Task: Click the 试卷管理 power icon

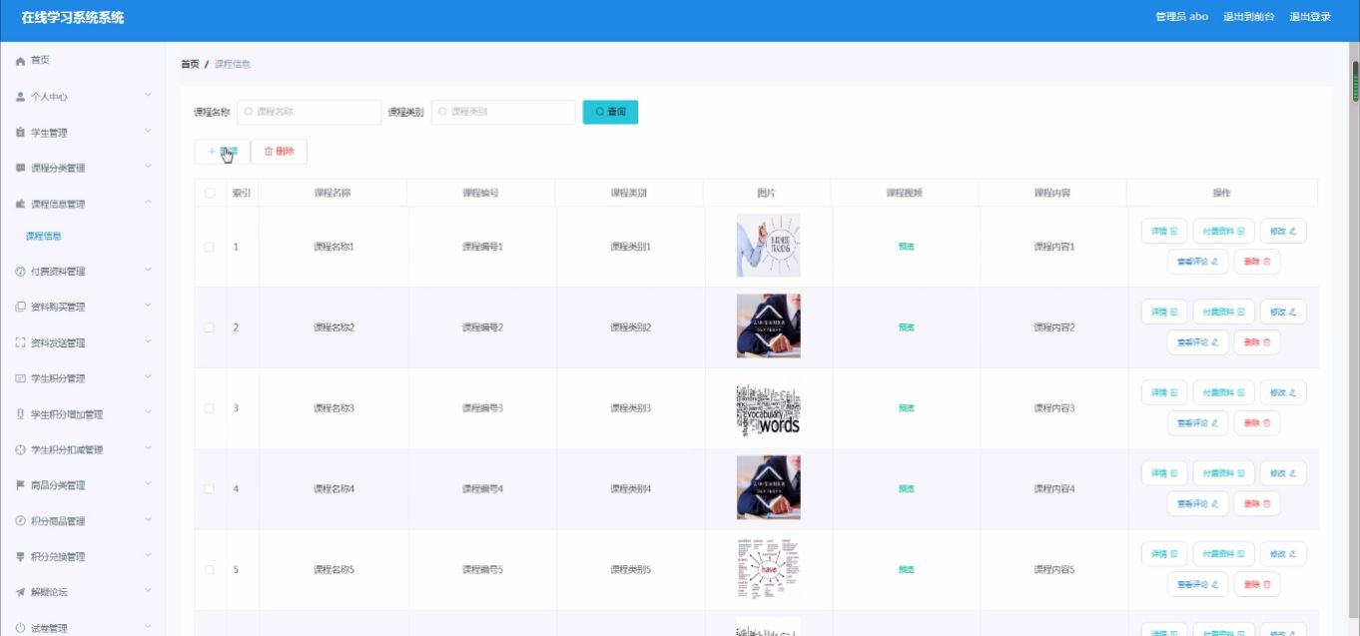Action: click(20, 628)
